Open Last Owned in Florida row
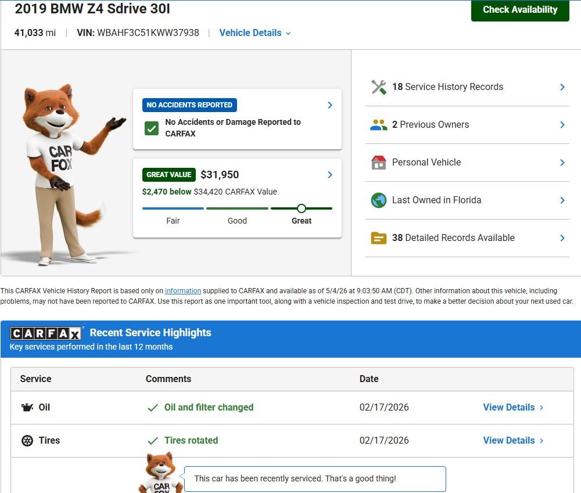The image size is (581, 493). point(467,200)
